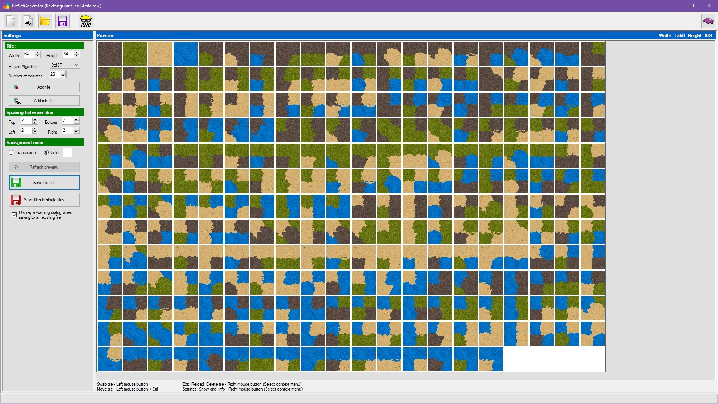Select the Transparent background radio button
The image size is (718, 404).
click(x=11, y=153)
